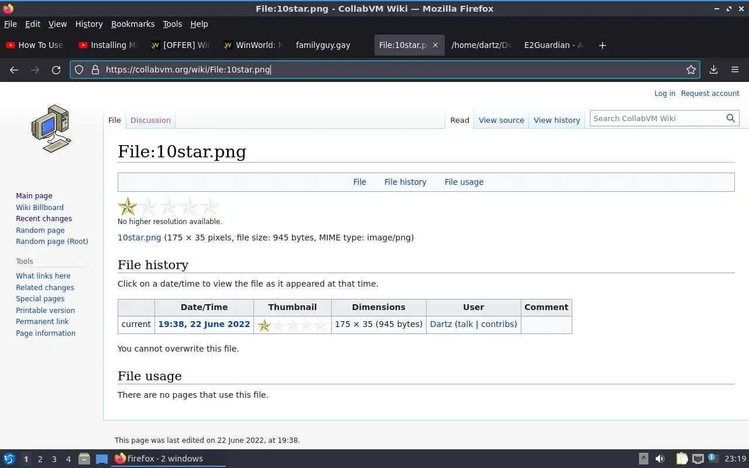Select the View source tab

click(x=501, y=120)
